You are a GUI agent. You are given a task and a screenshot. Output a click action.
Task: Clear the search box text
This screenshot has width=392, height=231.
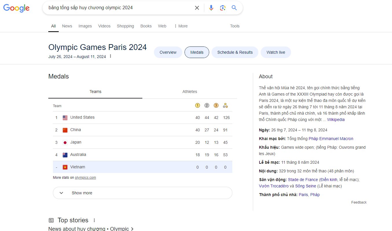[x=197, y=8]
